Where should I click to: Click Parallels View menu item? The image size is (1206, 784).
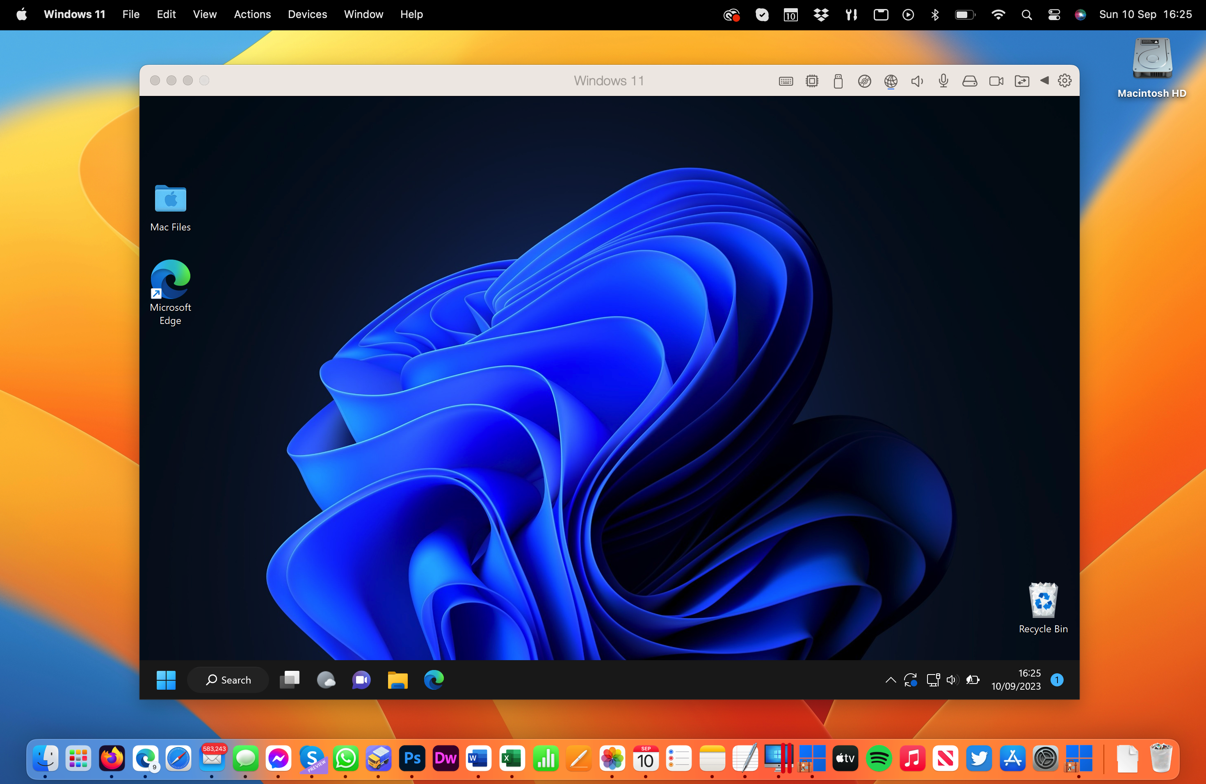click(x=204, y=14)
